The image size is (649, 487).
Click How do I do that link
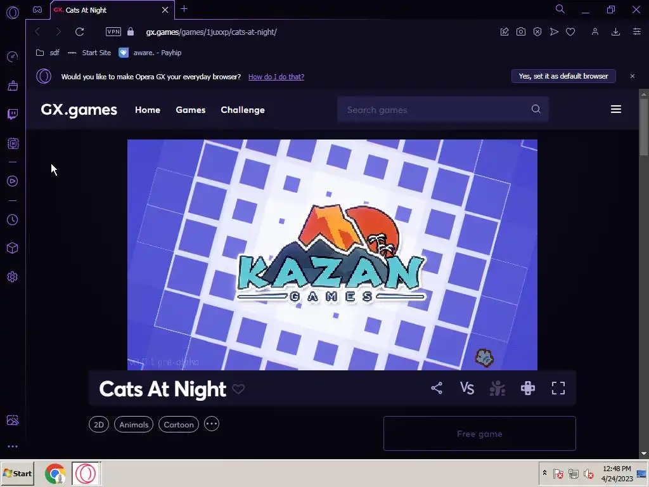click(276, 77)
